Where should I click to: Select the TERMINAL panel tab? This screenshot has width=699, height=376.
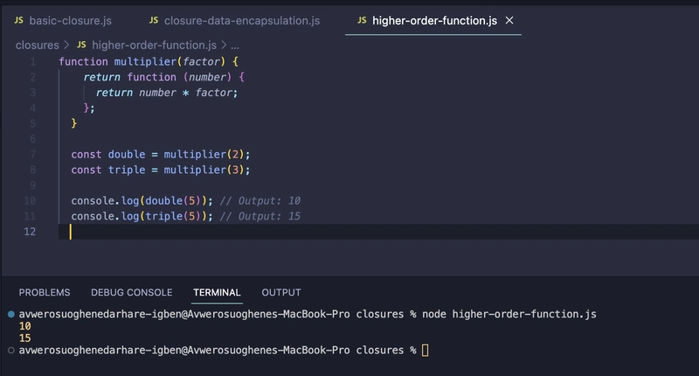pyautogui.click(x=217, y=293)
